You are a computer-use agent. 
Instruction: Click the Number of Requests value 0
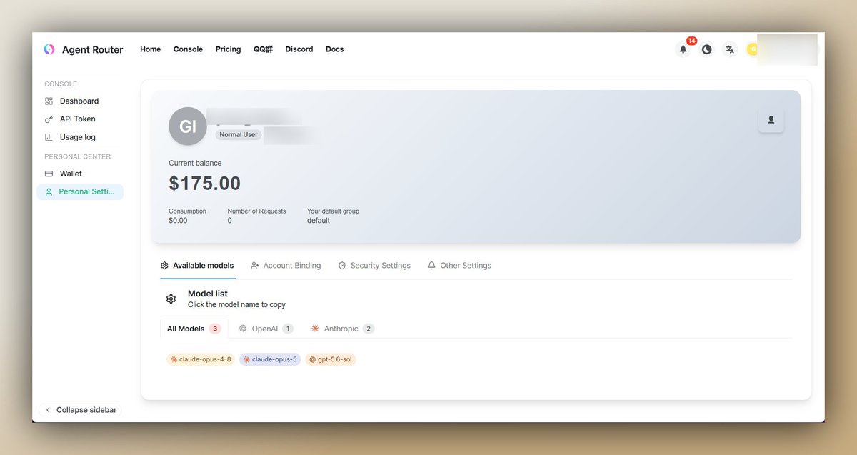pyautogui.click(x=230, y=221)
